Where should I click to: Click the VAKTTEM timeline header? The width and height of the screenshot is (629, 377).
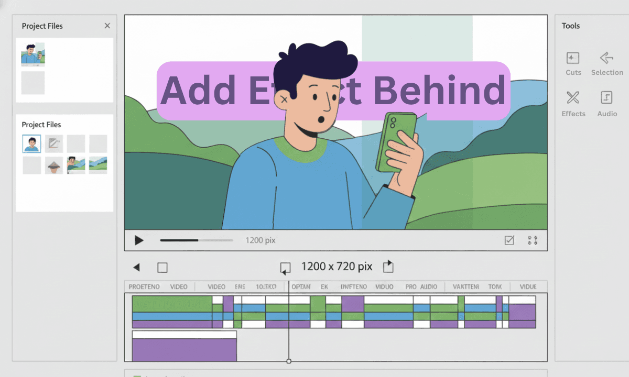tap(466, 287)
